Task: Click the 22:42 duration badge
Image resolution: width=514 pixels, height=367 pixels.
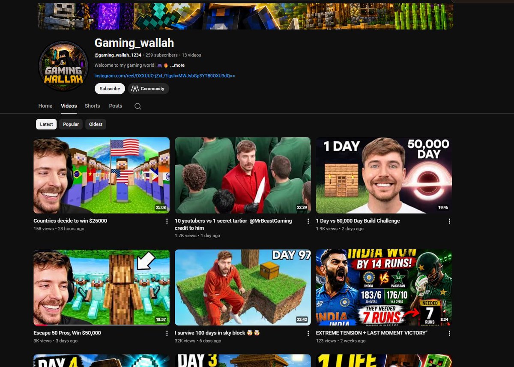Action: tap(302, 320)
